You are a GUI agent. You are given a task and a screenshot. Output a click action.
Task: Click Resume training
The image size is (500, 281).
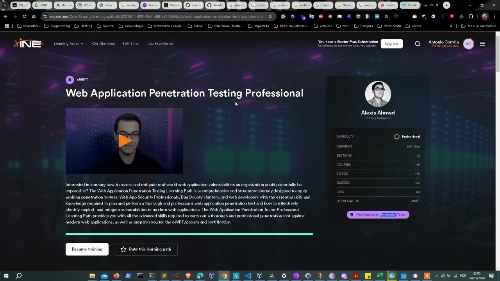(87, 249)
